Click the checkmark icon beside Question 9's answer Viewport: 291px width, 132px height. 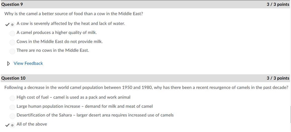click(7, 24)
